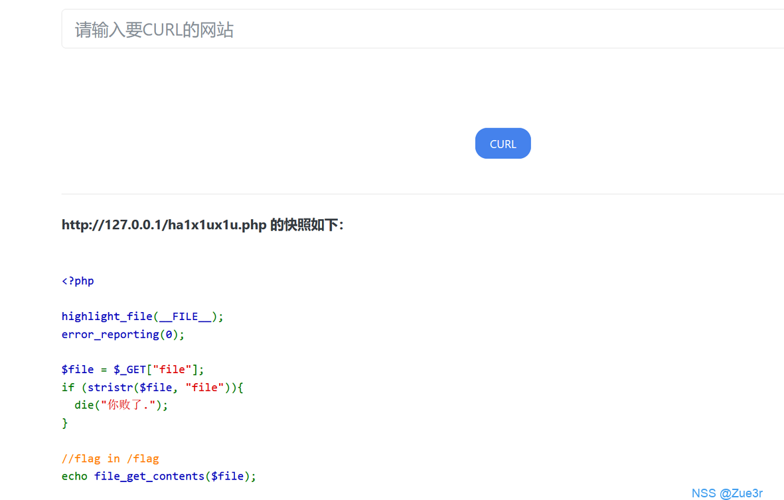Click the orange //flag in /flag comment
Image resolution: width=784 pixels, height=500 pixels.
[x=110, y=458]
